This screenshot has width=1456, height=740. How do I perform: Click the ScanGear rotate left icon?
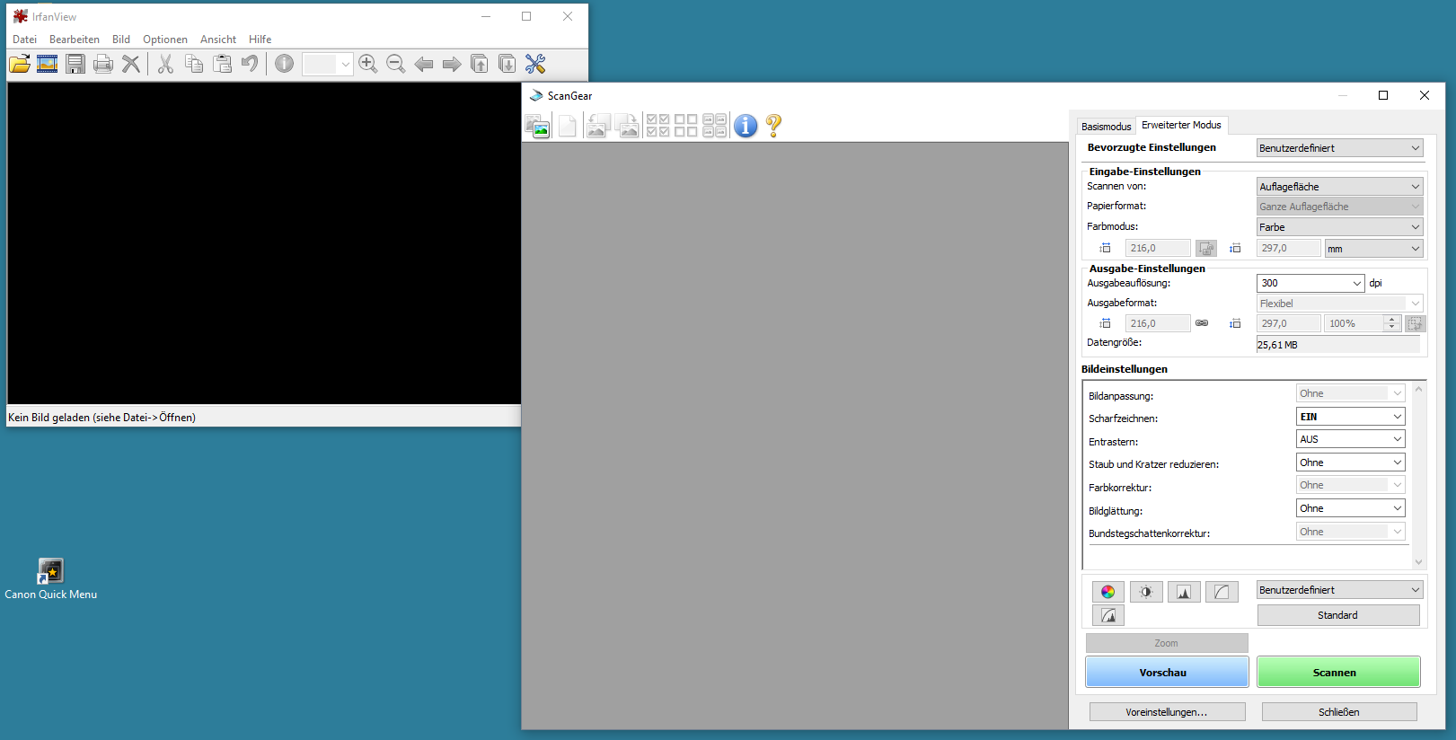pos(598,126)
